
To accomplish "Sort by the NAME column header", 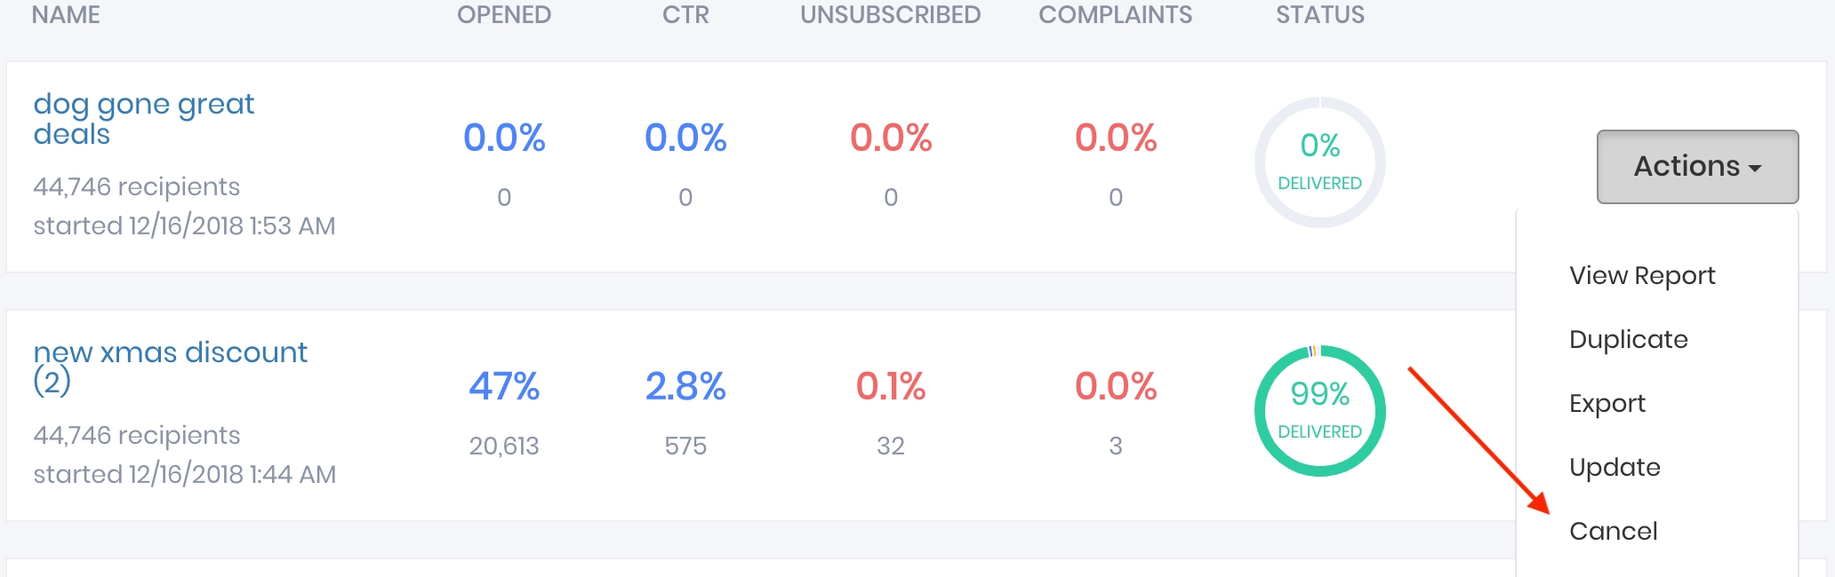I will point(66,15).
